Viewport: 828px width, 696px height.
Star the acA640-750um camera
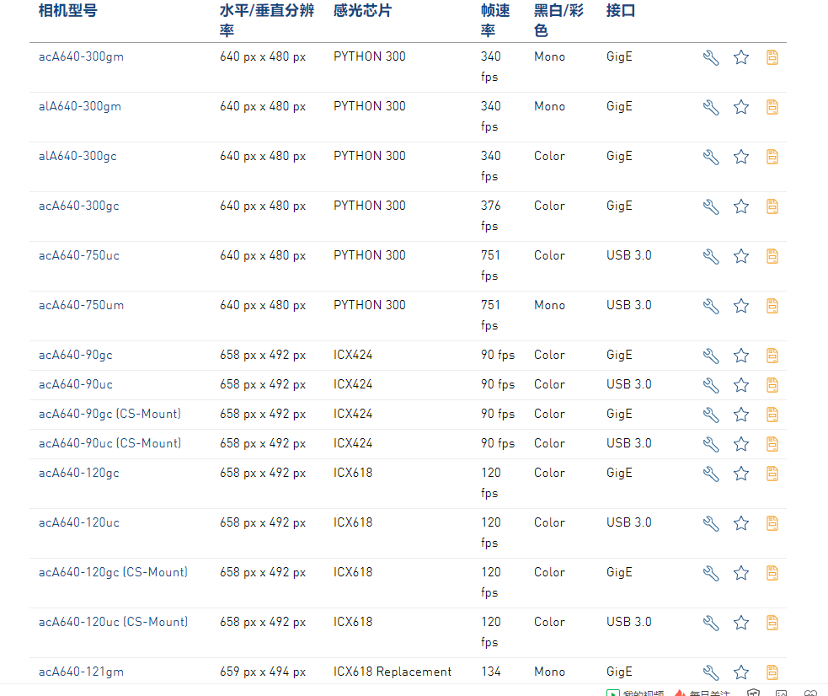tap(741, 306)
